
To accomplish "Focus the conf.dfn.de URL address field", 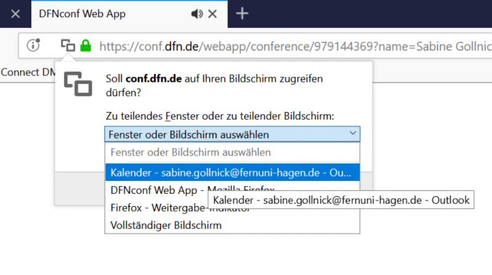I will (295, 46).
